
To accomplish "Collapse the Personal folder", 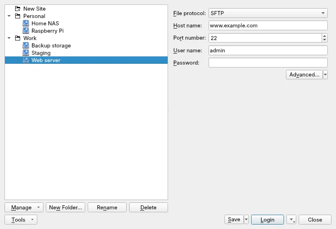I will [x=9, y=16].
